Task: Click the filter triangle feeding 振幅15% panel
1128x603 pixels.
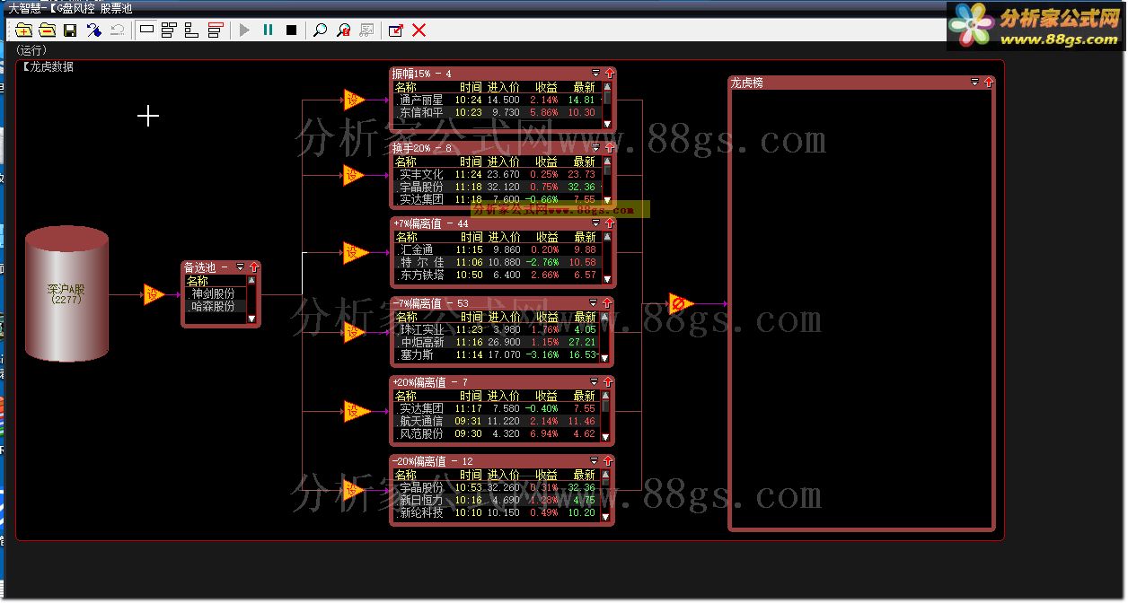Action: point(354,100)
